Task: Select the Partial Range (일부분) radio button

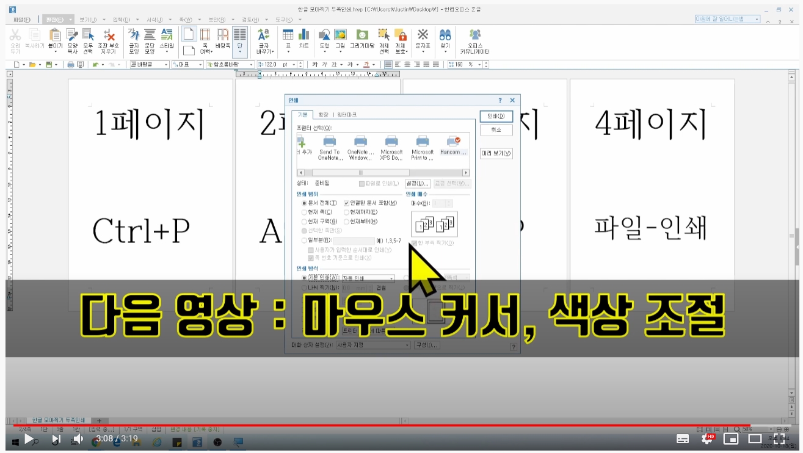Action: [x=304, y=241]
